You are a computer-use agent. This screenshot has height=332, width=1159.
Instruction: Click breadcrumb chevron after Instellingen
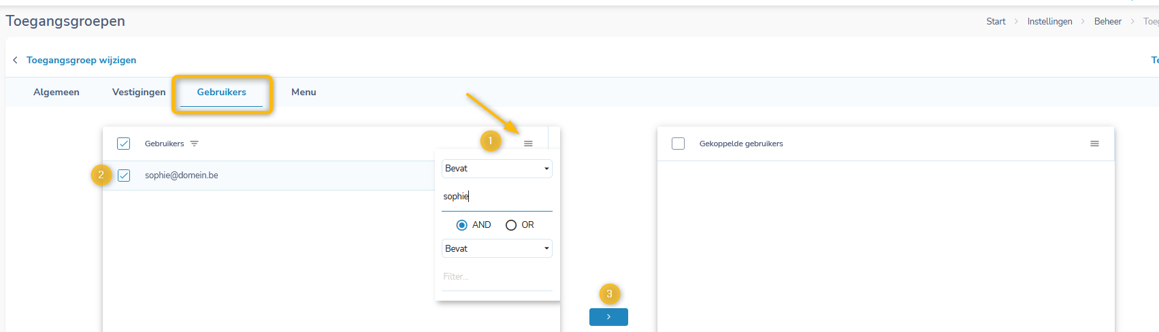pyautogui.click(x=1083, y=22)
